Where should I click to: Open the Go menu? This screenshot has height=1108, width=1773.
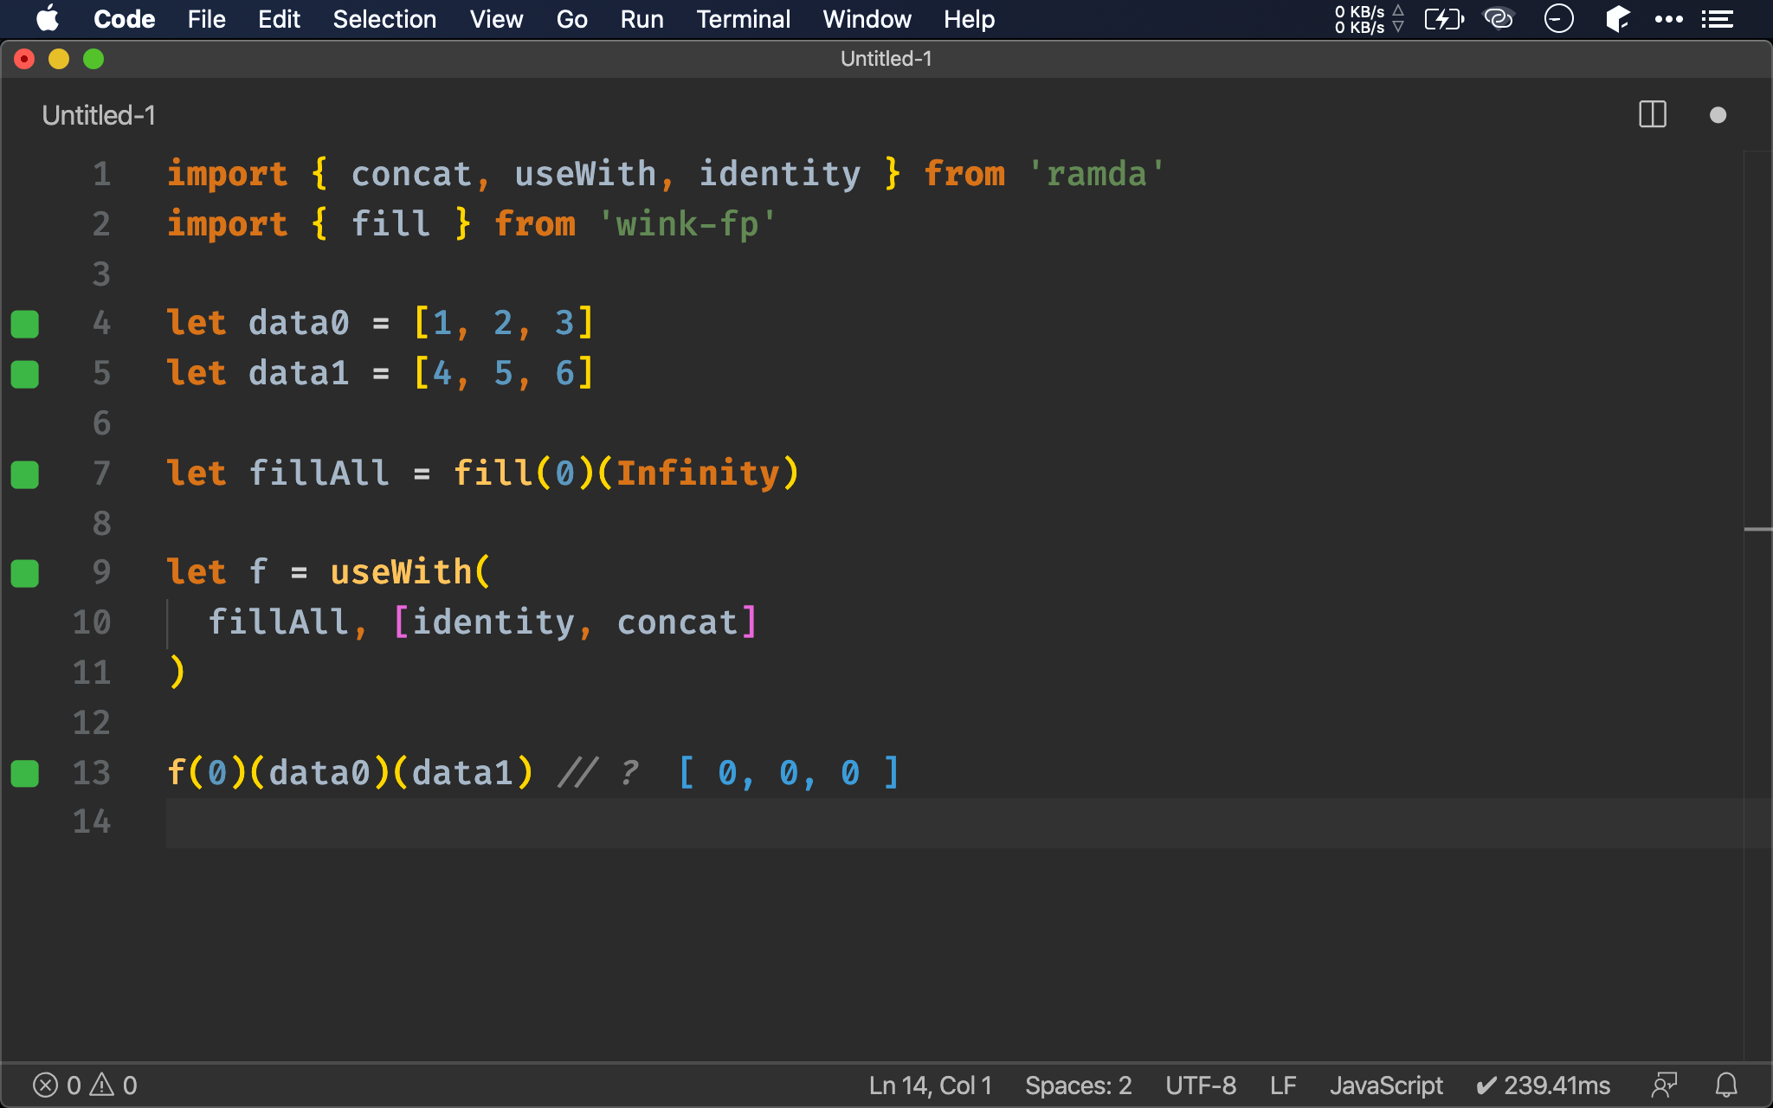coord(571,19)
